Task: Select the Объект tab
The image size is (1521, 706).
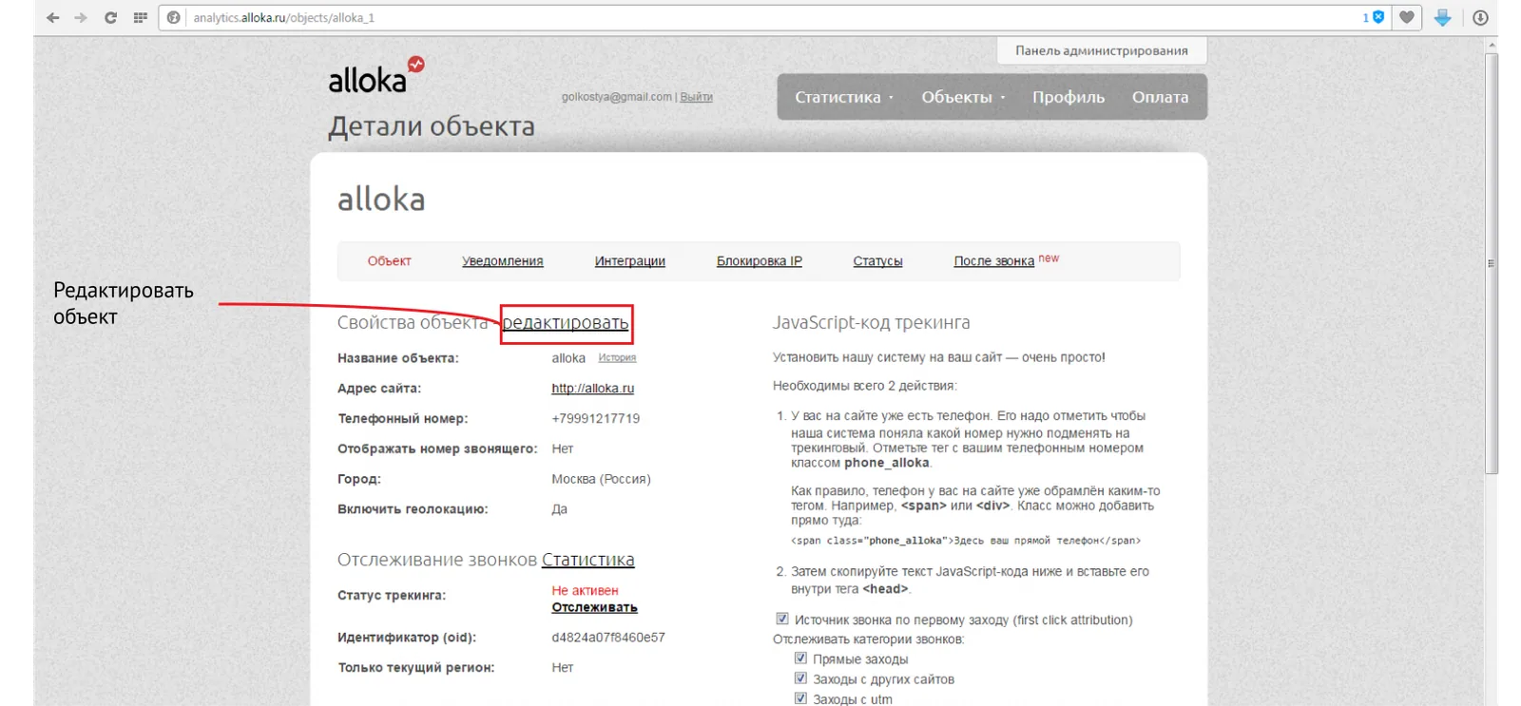Action: 390,260
